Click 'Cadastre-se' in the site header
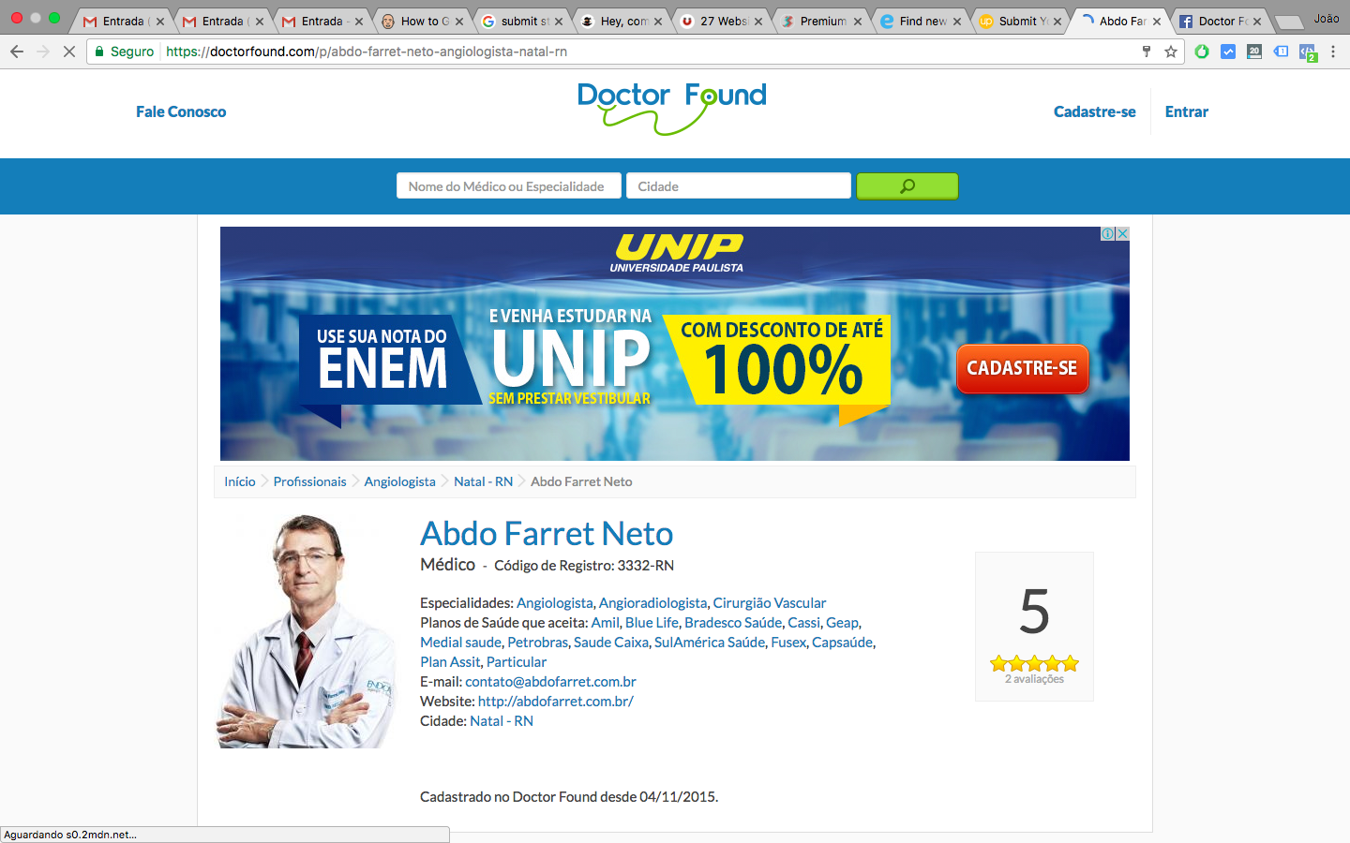Viewport: 1350px width, 843px height. 1095,111
